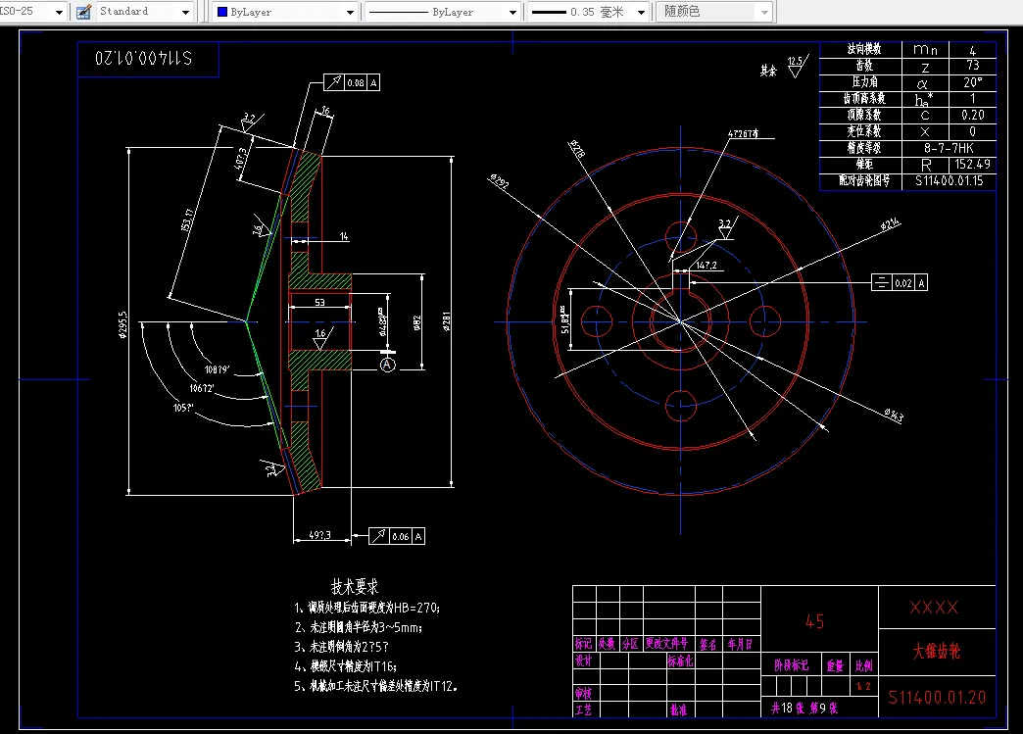
Task: Select the ø214 diameter leader text
Action: (890, 223)
